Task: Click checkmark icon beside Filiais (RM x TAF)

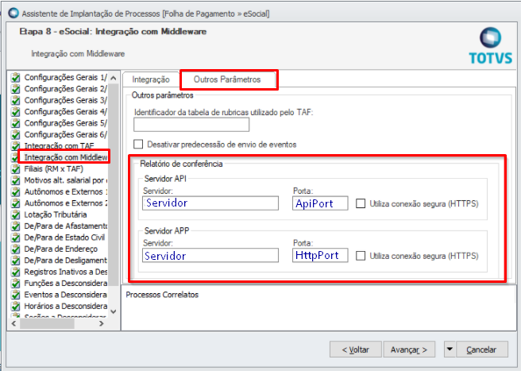Action: (15, 169)
